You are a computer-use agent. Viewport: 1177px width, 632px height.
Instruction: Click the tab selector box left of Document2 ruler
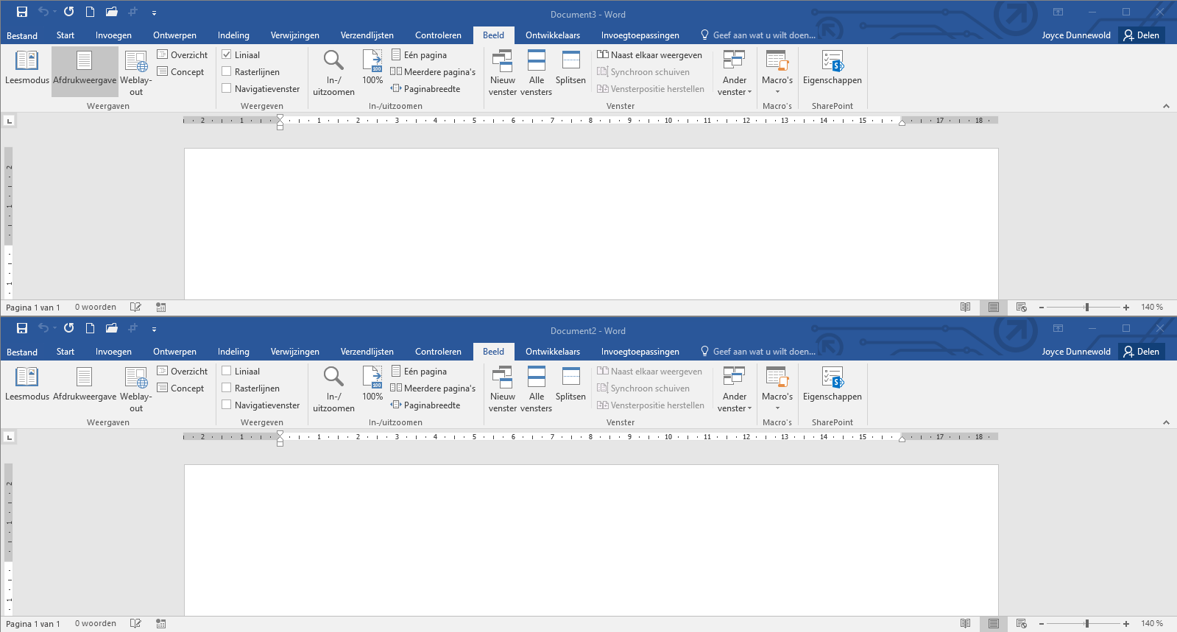9,437
